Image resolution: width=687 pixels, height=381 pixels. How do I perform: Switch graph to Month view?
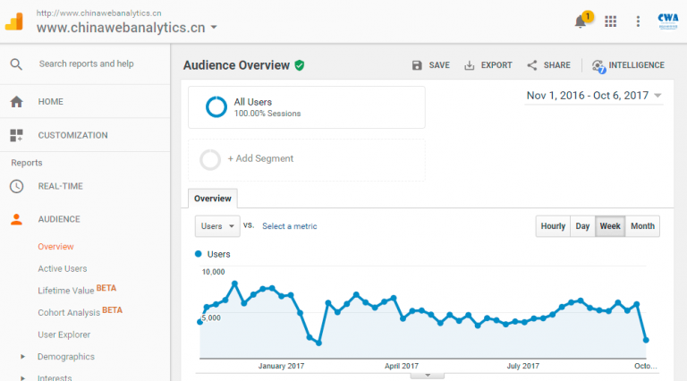tap(642, 226)
